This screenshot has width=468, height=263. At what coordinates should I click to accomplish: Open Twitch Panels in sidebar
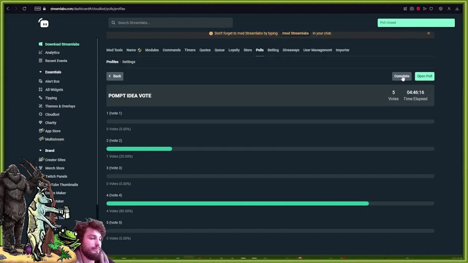click(56, 176)
